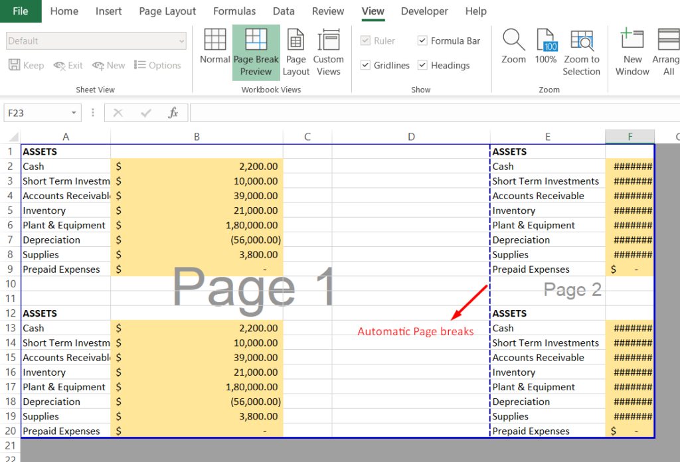This screenshot has width=680, height=462.
Task: Open the Data tab
Action: [284, 11]
